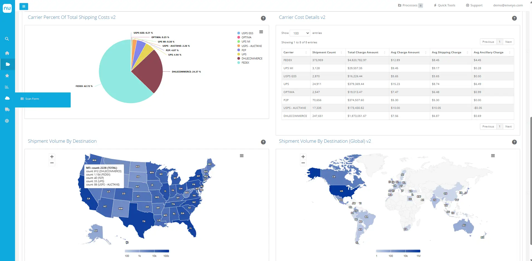Image resolution: width=532 pixels, height=261 pixels.
Task: Open the entries count dropdown showing 100
Action: point(300,33)
